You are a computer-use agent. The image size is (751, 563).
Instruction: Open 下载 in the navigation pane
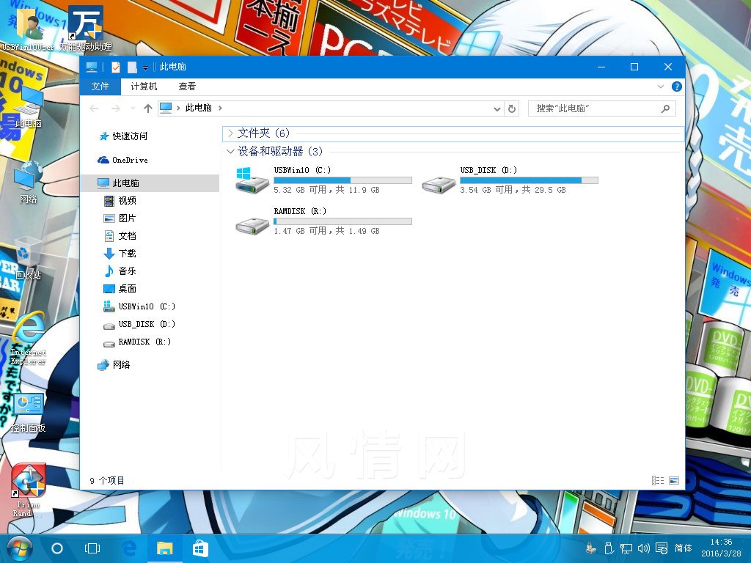click(120, 254)
